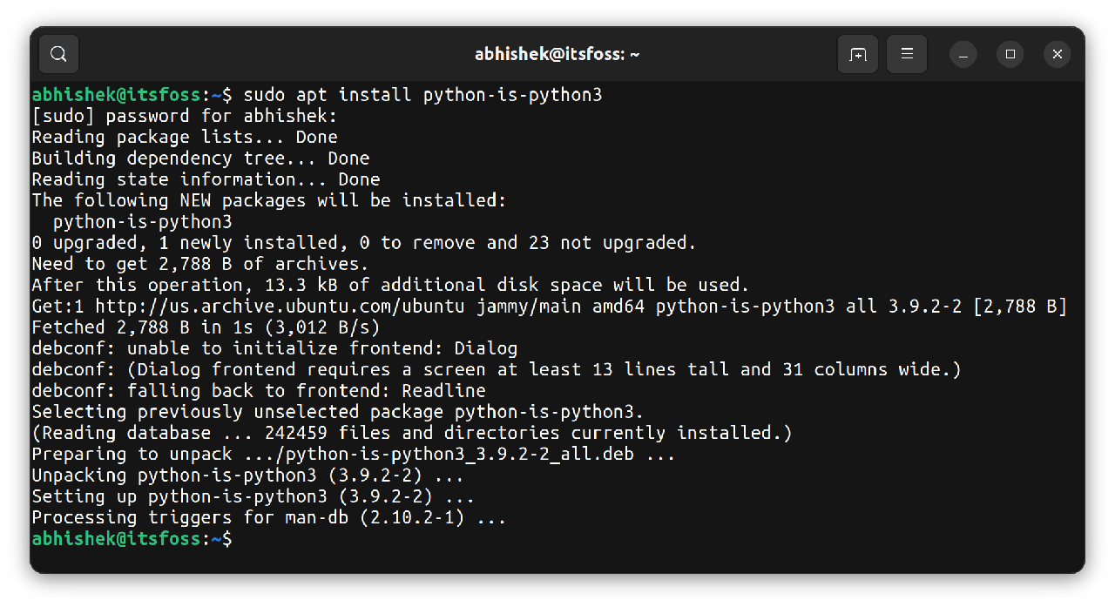Click the indented python-is-python3 package name
The image size is (1115, 607).
(x=142, y=221)
